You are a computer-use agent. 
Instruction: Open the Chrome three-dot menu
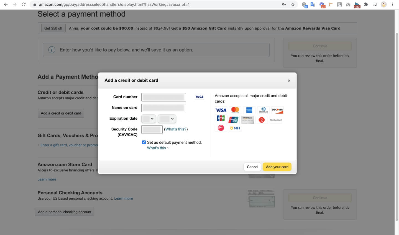(x=392, y=4)
